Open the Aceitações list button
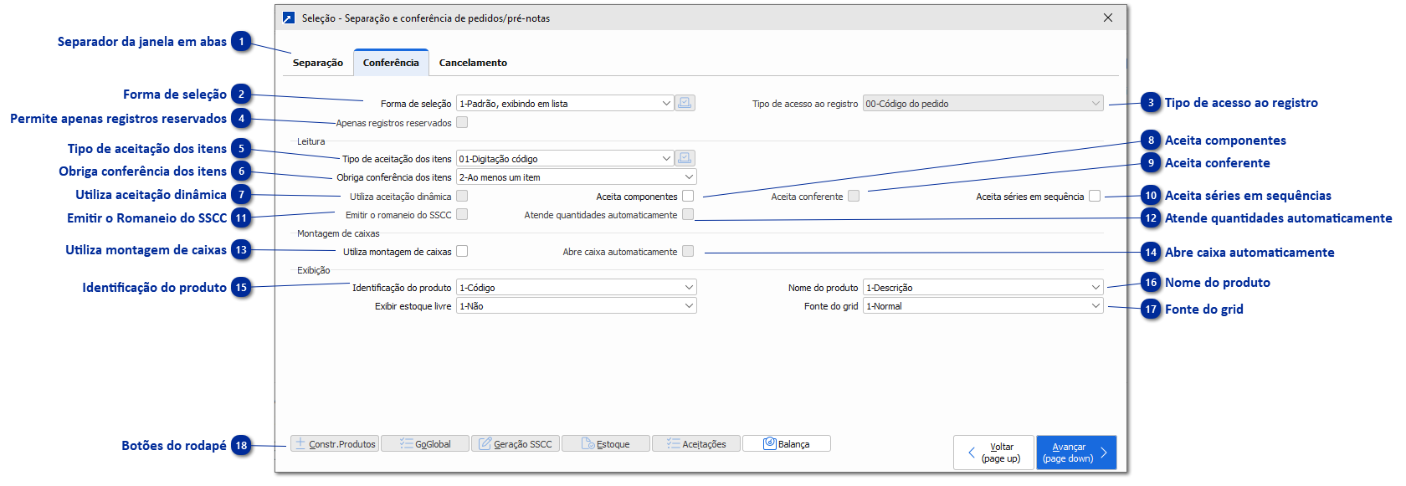 pyautogui.click(x=696, y=444)
